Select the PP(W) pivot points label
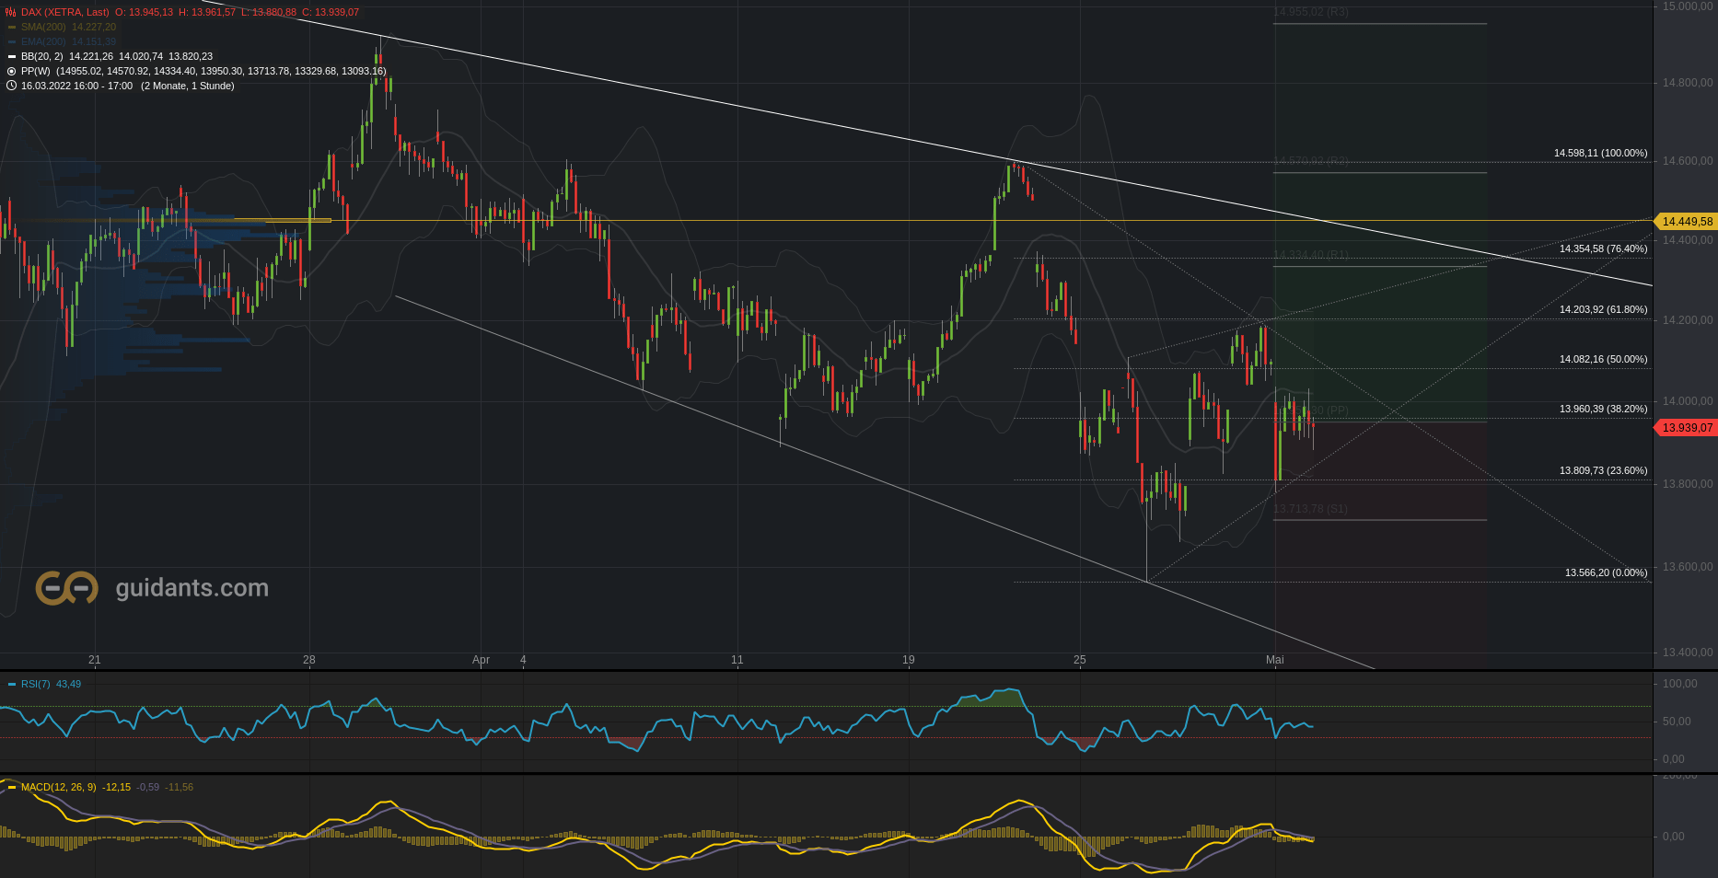This screenshot has height=878, width=1718. pos(36,71)
